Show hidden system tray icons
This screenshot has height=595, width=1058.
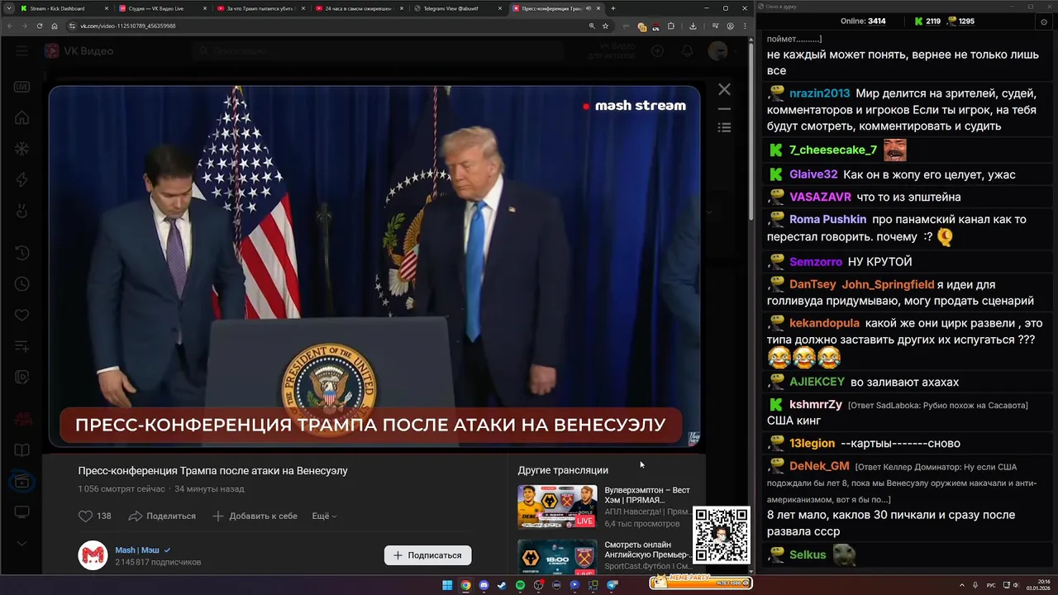962,585
